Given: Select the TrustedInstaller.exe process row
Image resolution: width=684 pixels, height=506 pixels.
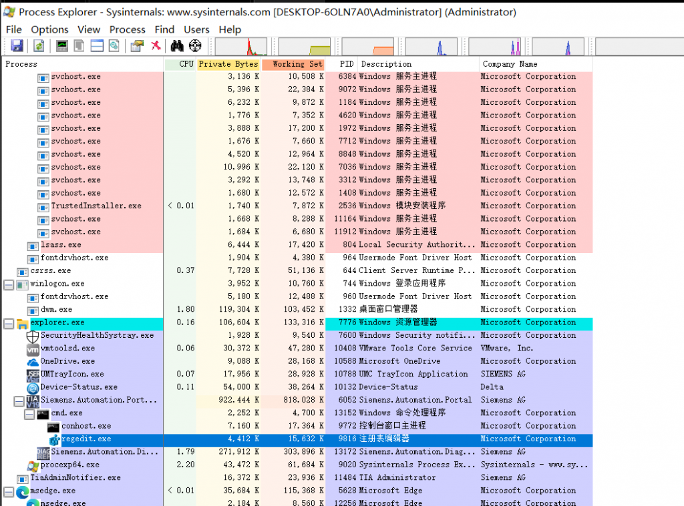Looking at the screenshot, I should point(297,206).
